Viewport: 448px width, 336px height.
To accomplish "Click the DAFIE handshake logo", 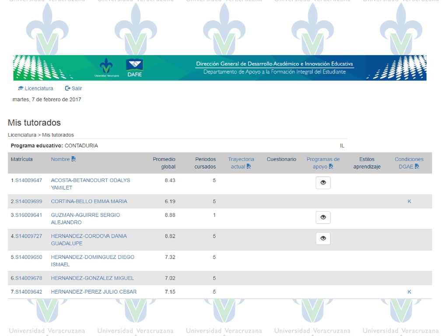I will click(135, 68).
